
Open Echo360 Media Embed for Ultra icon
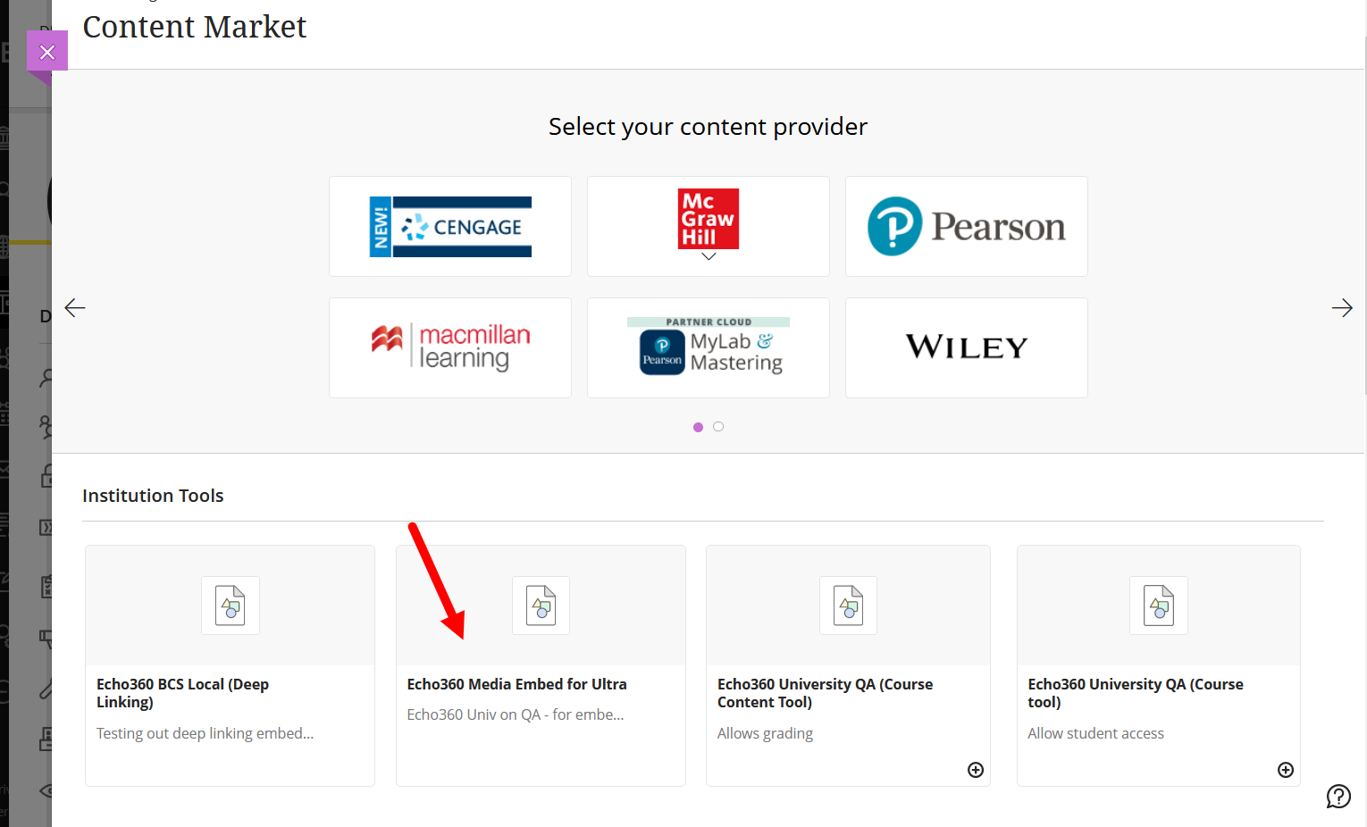(x=541, y=606)
